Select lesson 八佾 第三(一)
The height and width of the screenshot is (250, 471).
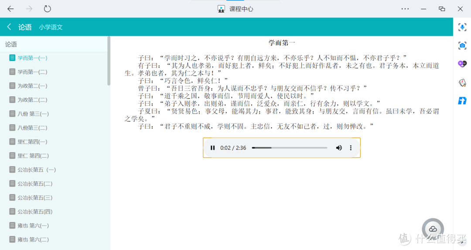pyautogui.click(x=33, y=114)
